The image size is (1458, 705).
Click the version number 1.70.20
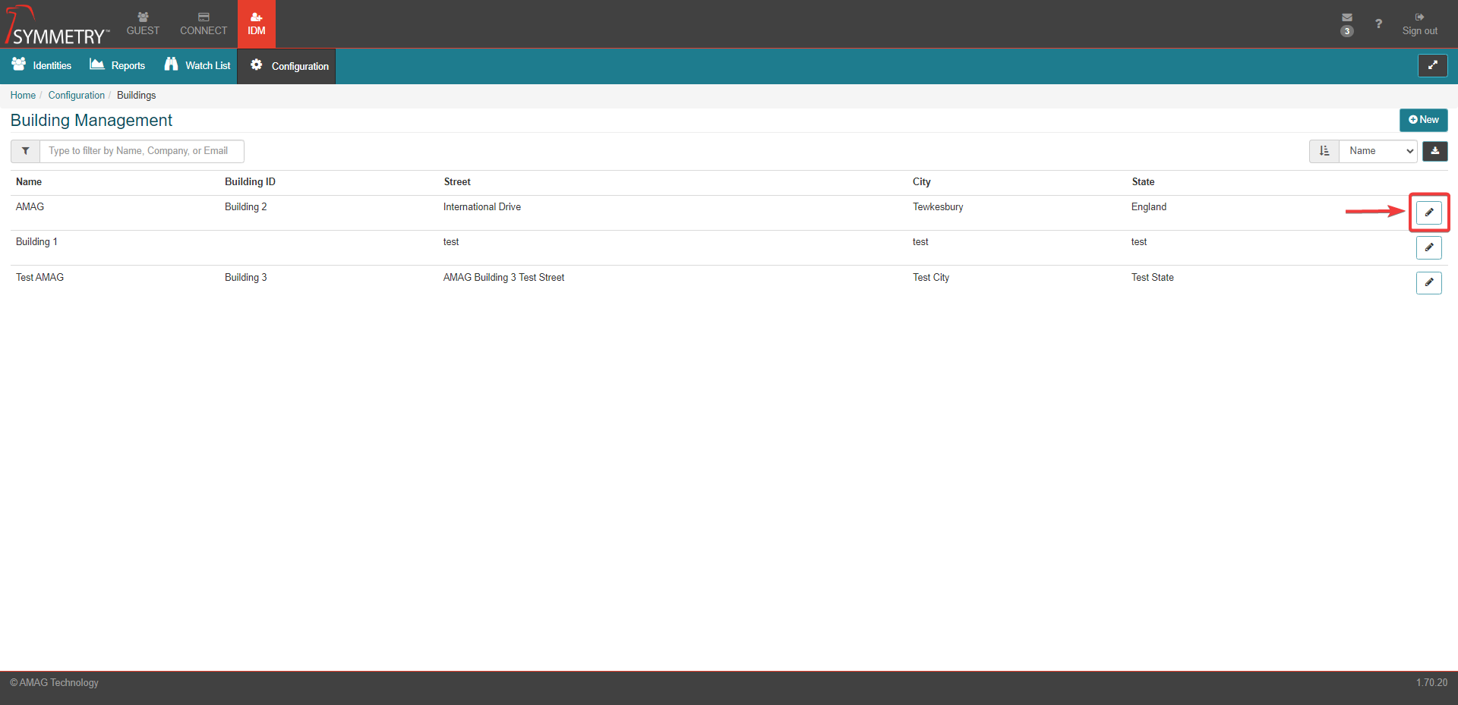coord(1431,682)
